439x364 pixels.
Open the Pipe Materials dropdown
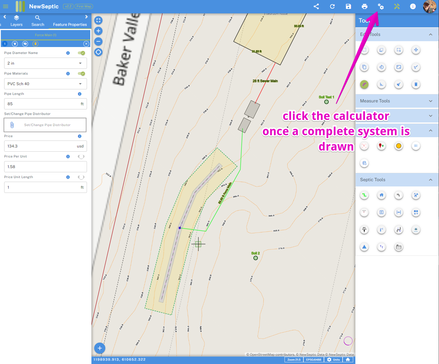[46, 84]
